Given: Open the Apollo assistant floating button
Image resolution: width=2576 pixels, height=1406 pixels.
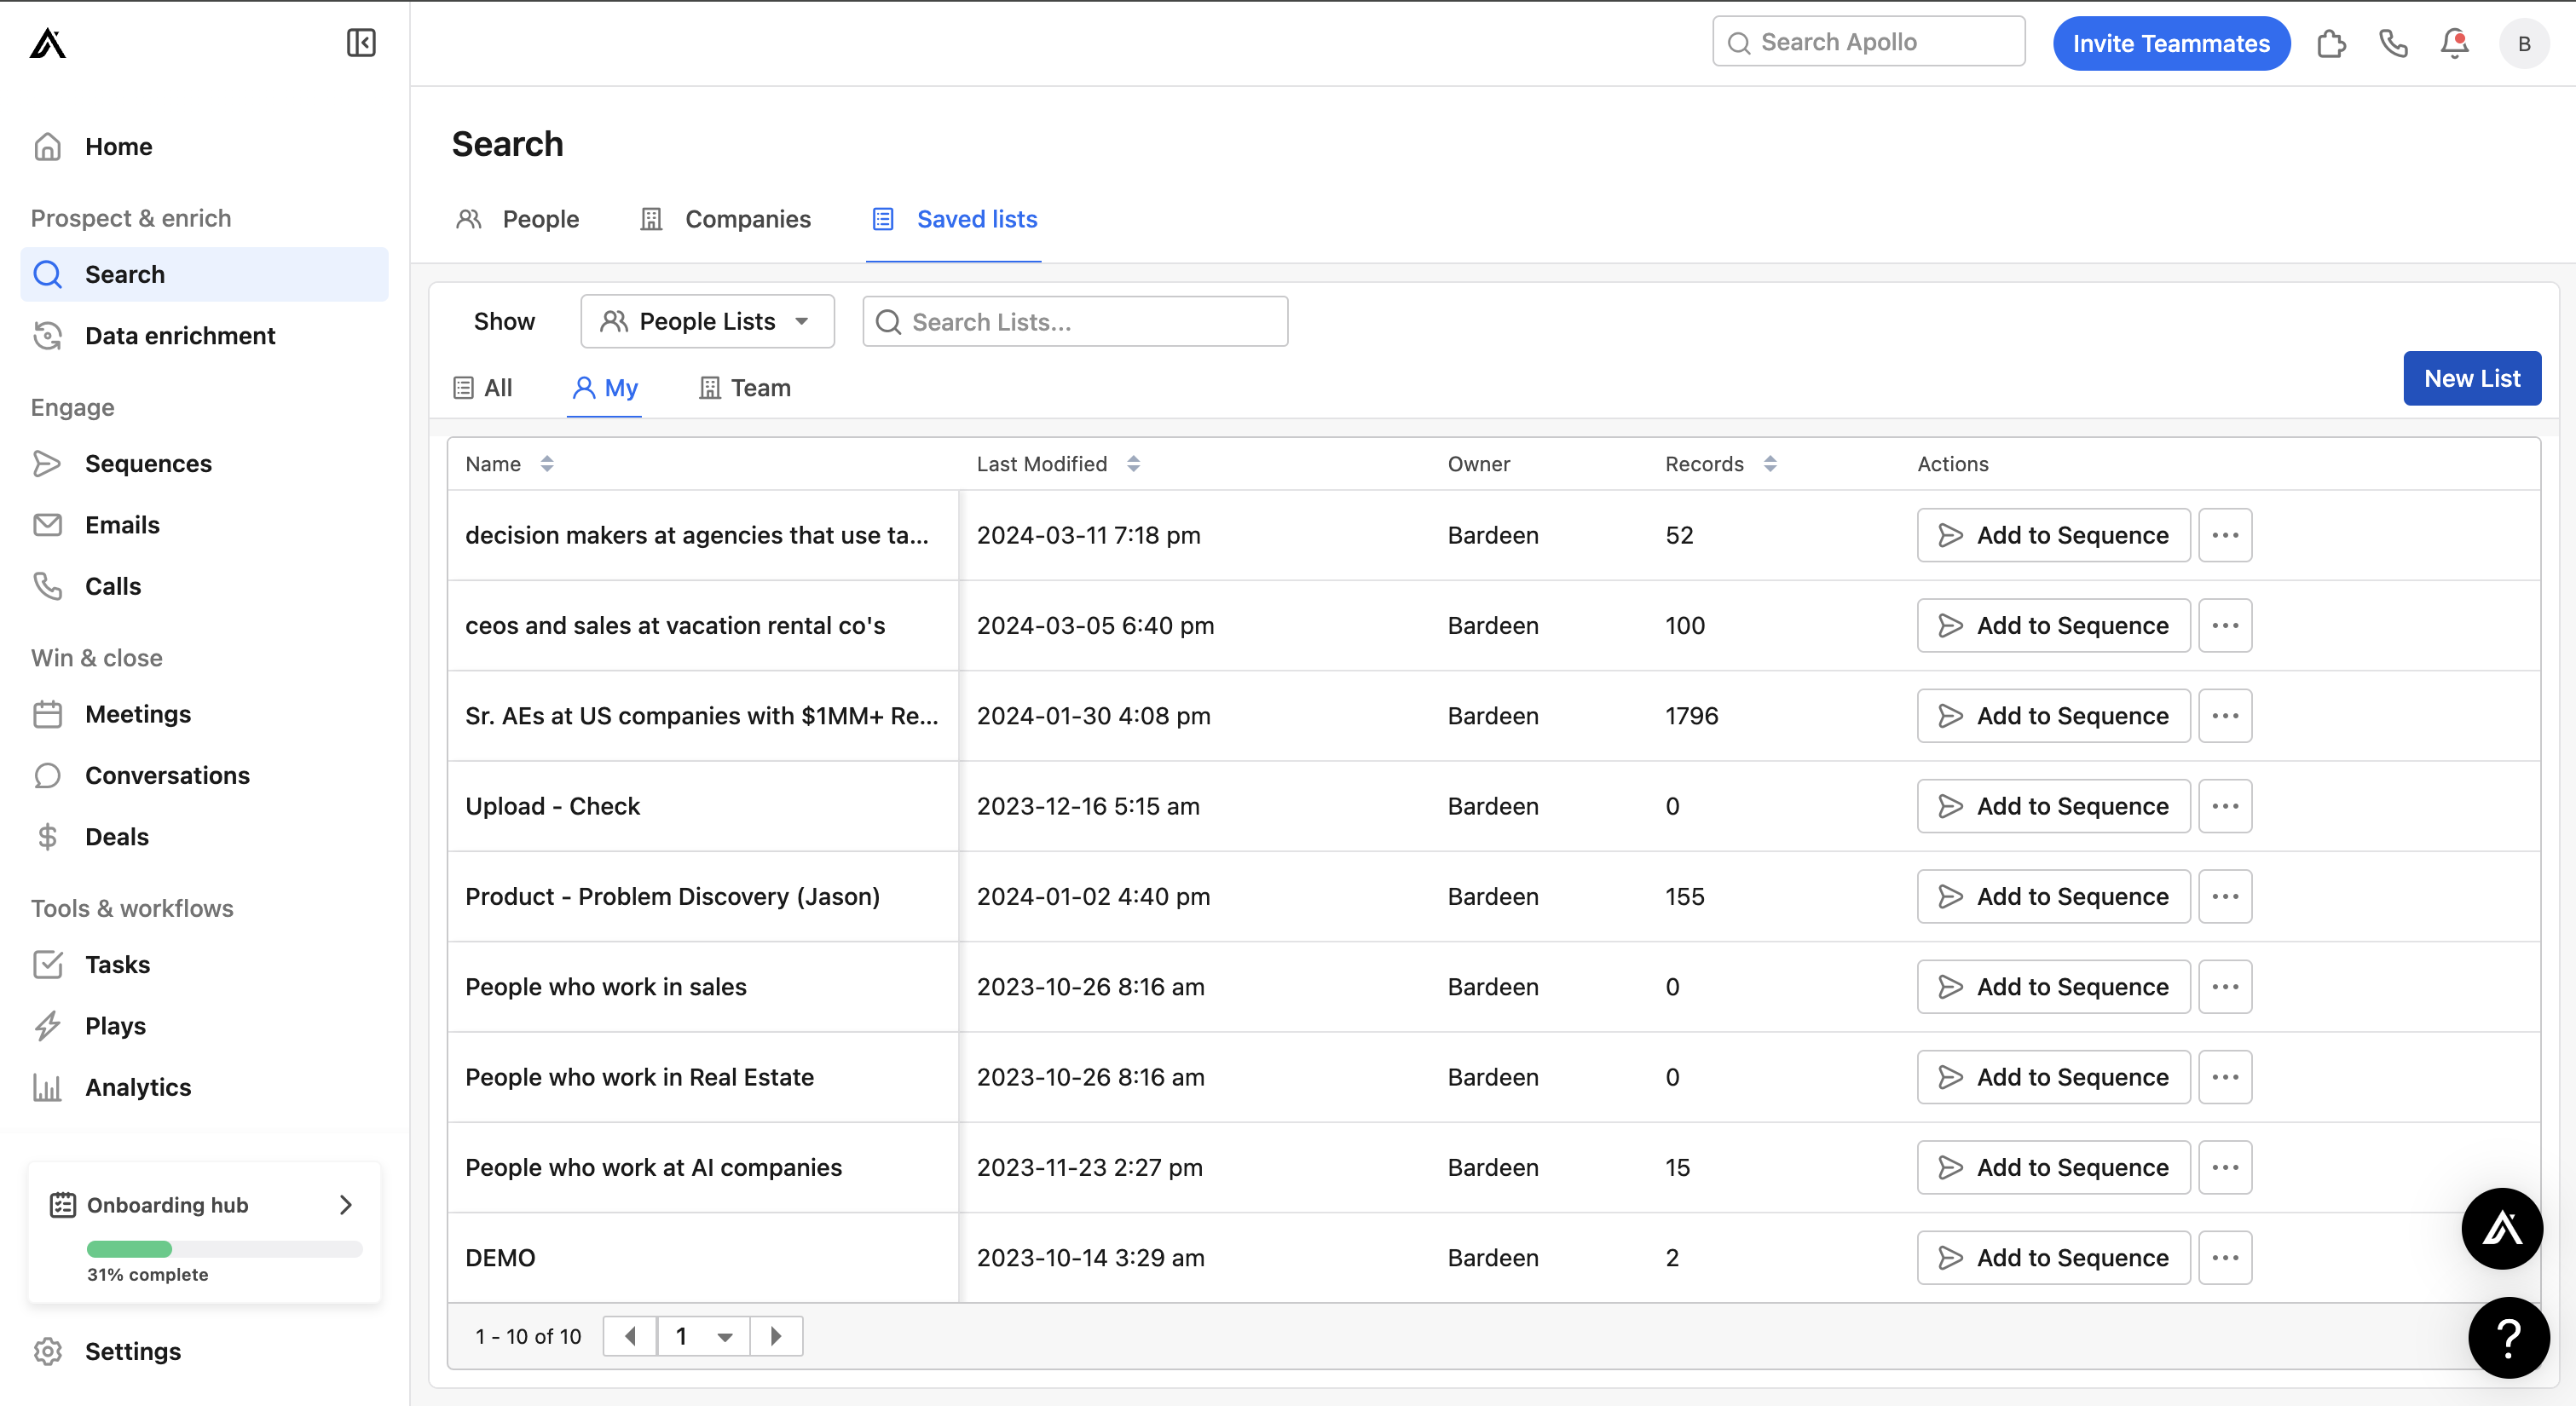Looking at the screenshot, I should [x=2501, y=1228].
